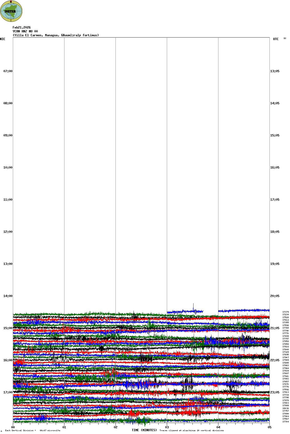Click the 18:05 UTC time marker
The image size is (290, 434).
coord(275,232)
